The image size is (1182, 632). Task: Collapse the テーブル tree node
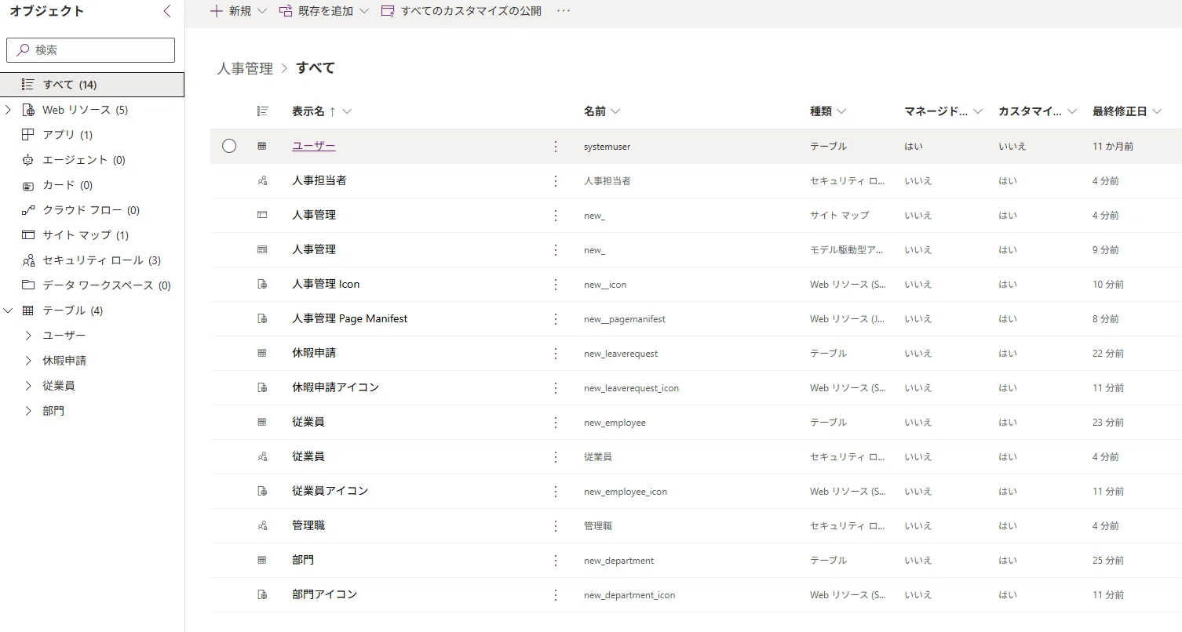click(8, 311)
